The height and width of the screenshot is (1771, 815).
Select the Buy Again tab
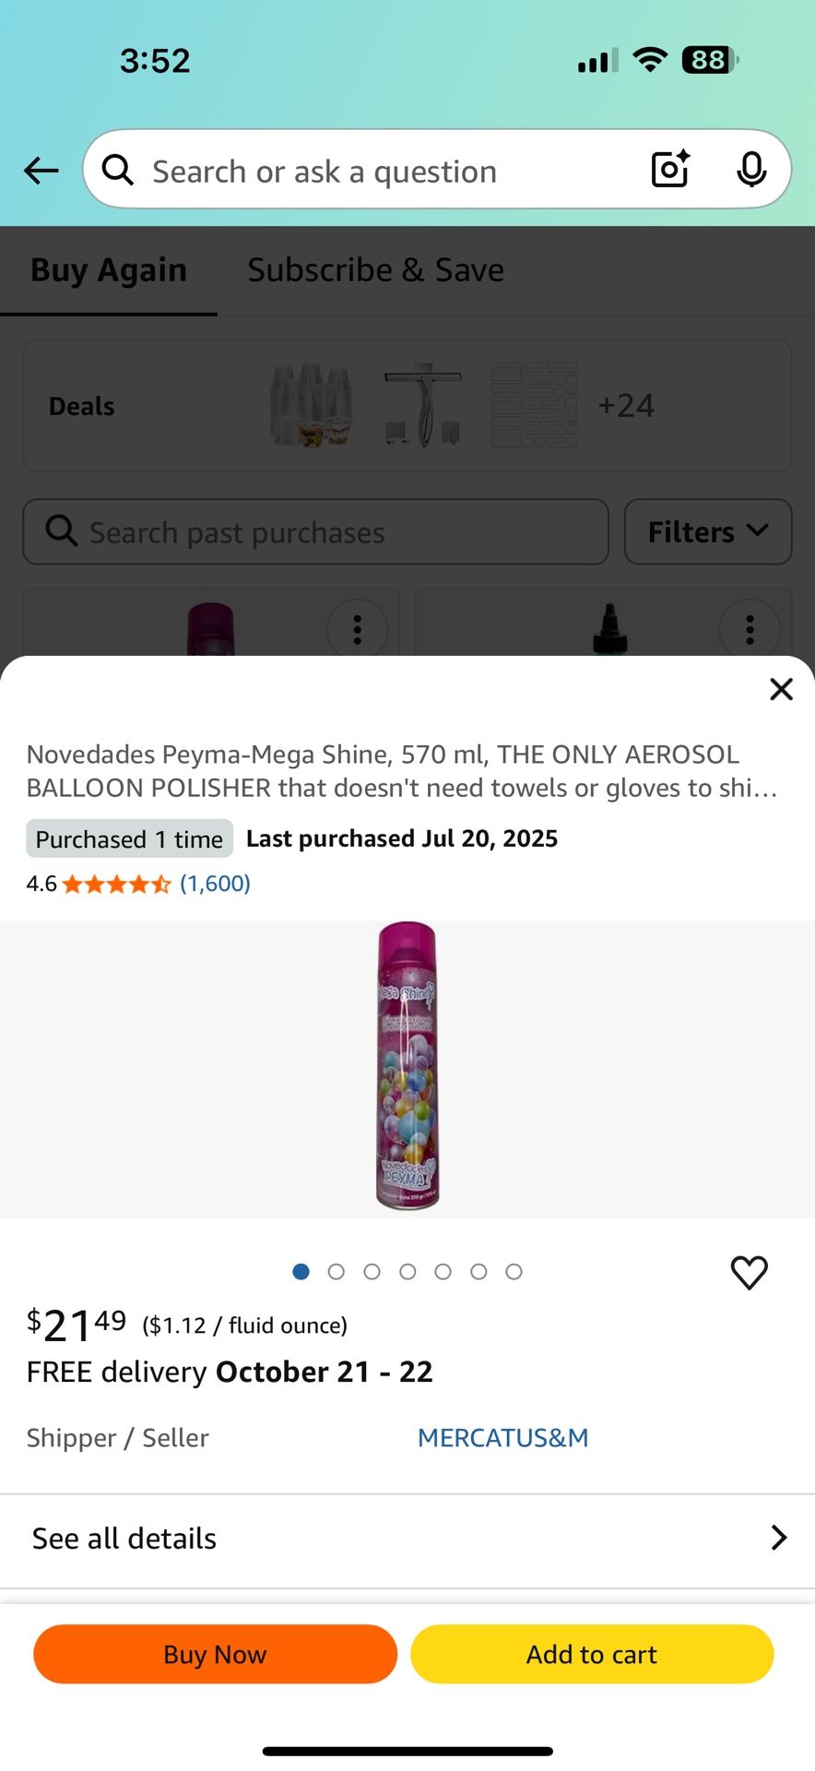[108, 269]
